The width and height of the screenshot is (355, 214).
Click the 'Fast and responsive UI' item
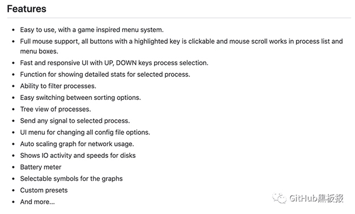pos(114,63)
